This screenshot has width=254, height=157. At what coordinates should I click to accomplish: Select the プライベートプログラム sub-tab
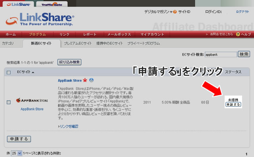coord(144,43)
